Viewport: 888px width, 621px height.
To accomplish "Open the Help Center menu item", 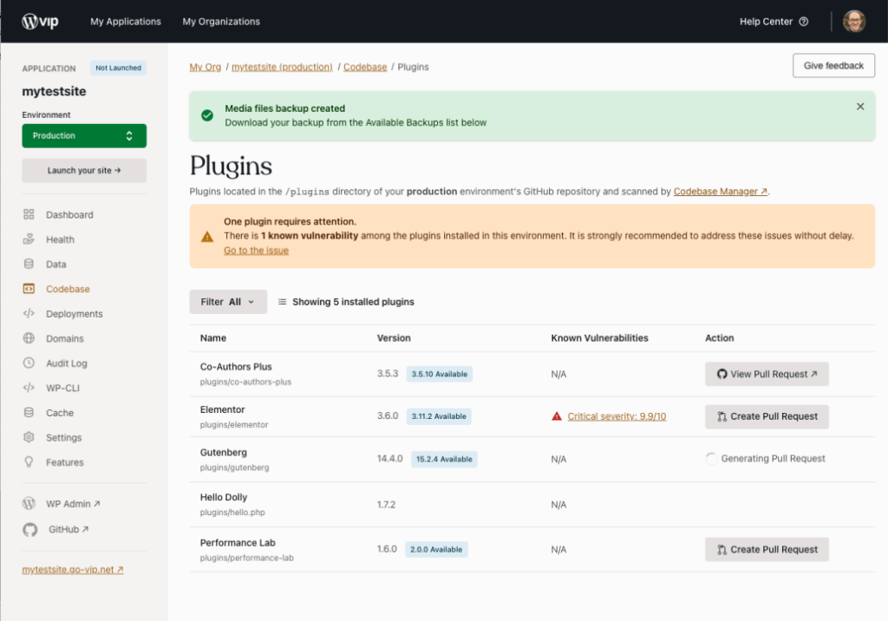I will tap(774, 22).
